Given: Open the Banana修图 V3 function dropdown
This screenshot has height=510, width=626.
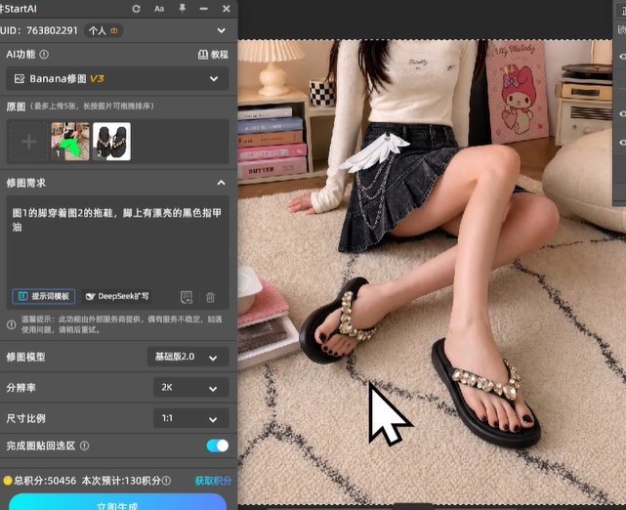Looking at the screenshot, I should [x=117, y=79].
